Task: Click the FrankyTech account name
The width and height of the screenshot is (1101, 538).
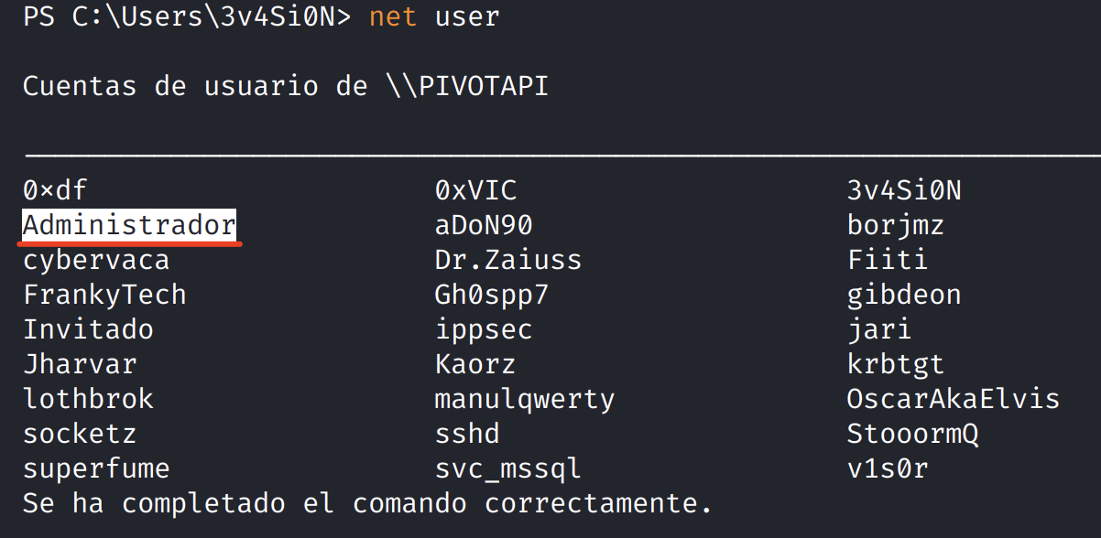Action: click(104, 295)
